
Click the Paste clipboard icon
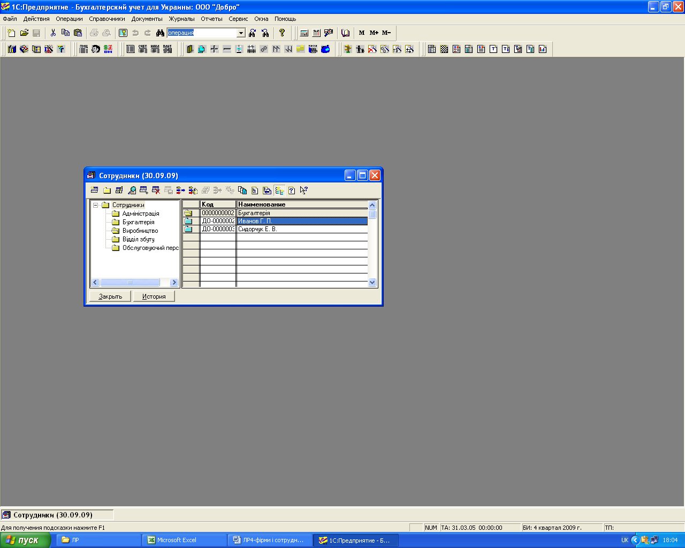click(78, 33)
